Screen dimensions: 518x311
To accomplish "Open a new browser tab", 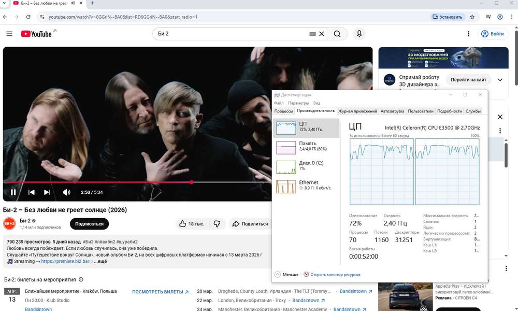I will pyautogui.click(x=93, y=3).
